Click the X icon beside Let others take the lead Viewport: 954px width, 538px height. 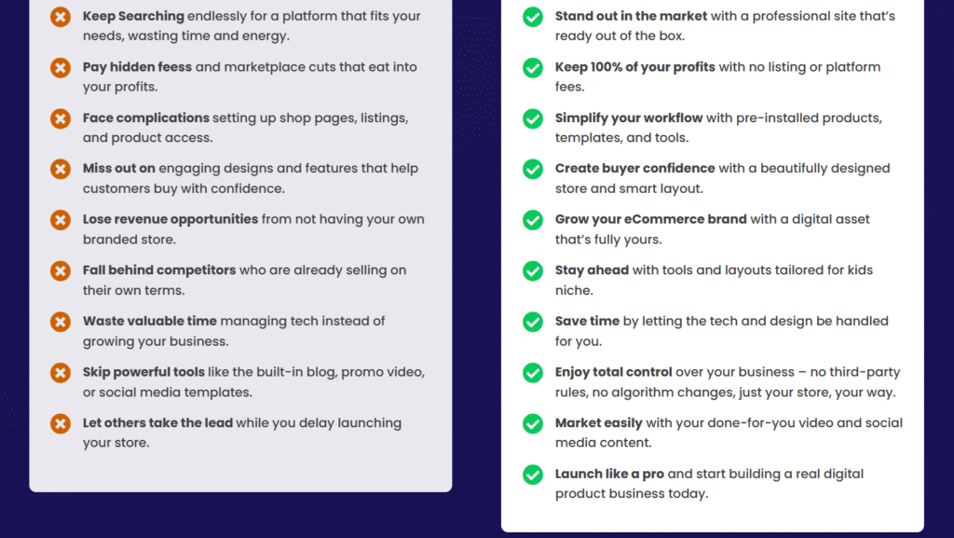pyautogui.click(x=60, y=423)
